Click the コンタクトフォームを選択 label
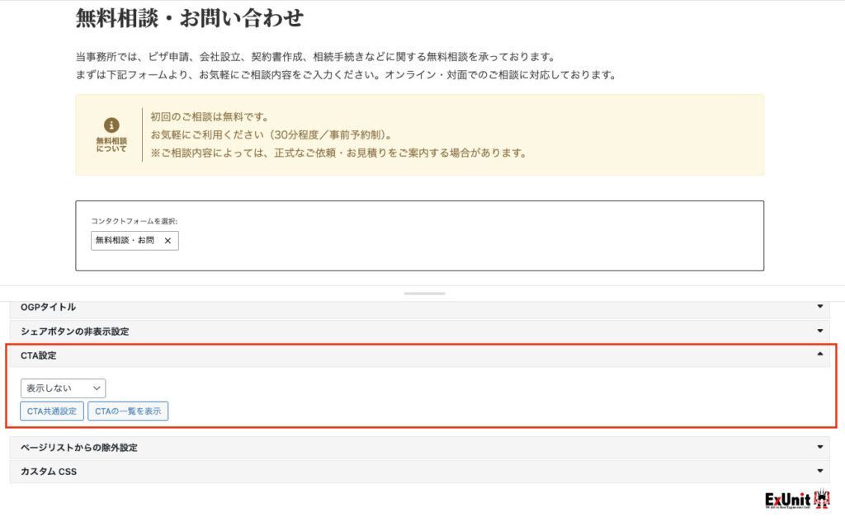The height and width of the screenshot is (522, 845). (x=134, y=221)
